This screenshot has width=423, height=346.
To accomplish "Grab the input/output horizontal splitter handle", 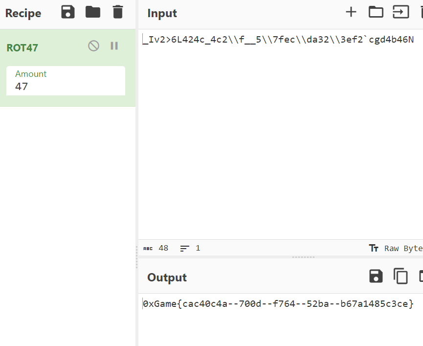I will (303, 257).
